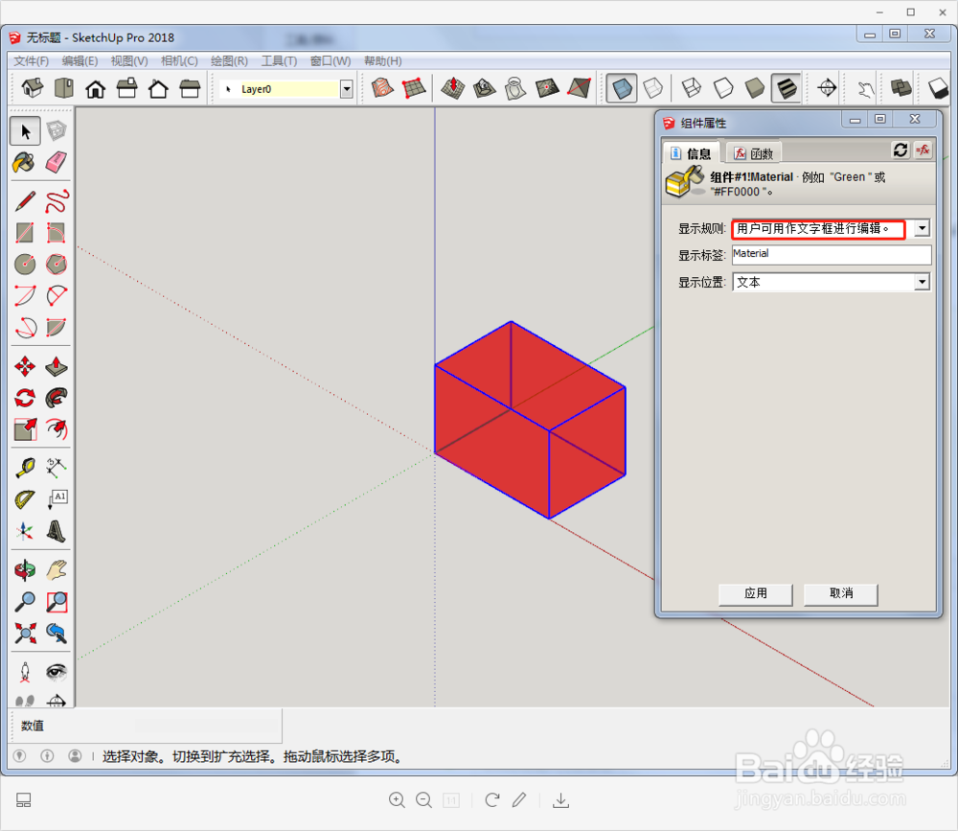Switch to Front house view
Viewport: 958px width, 831px height.
pyautogui.click(x=95, y=89)
